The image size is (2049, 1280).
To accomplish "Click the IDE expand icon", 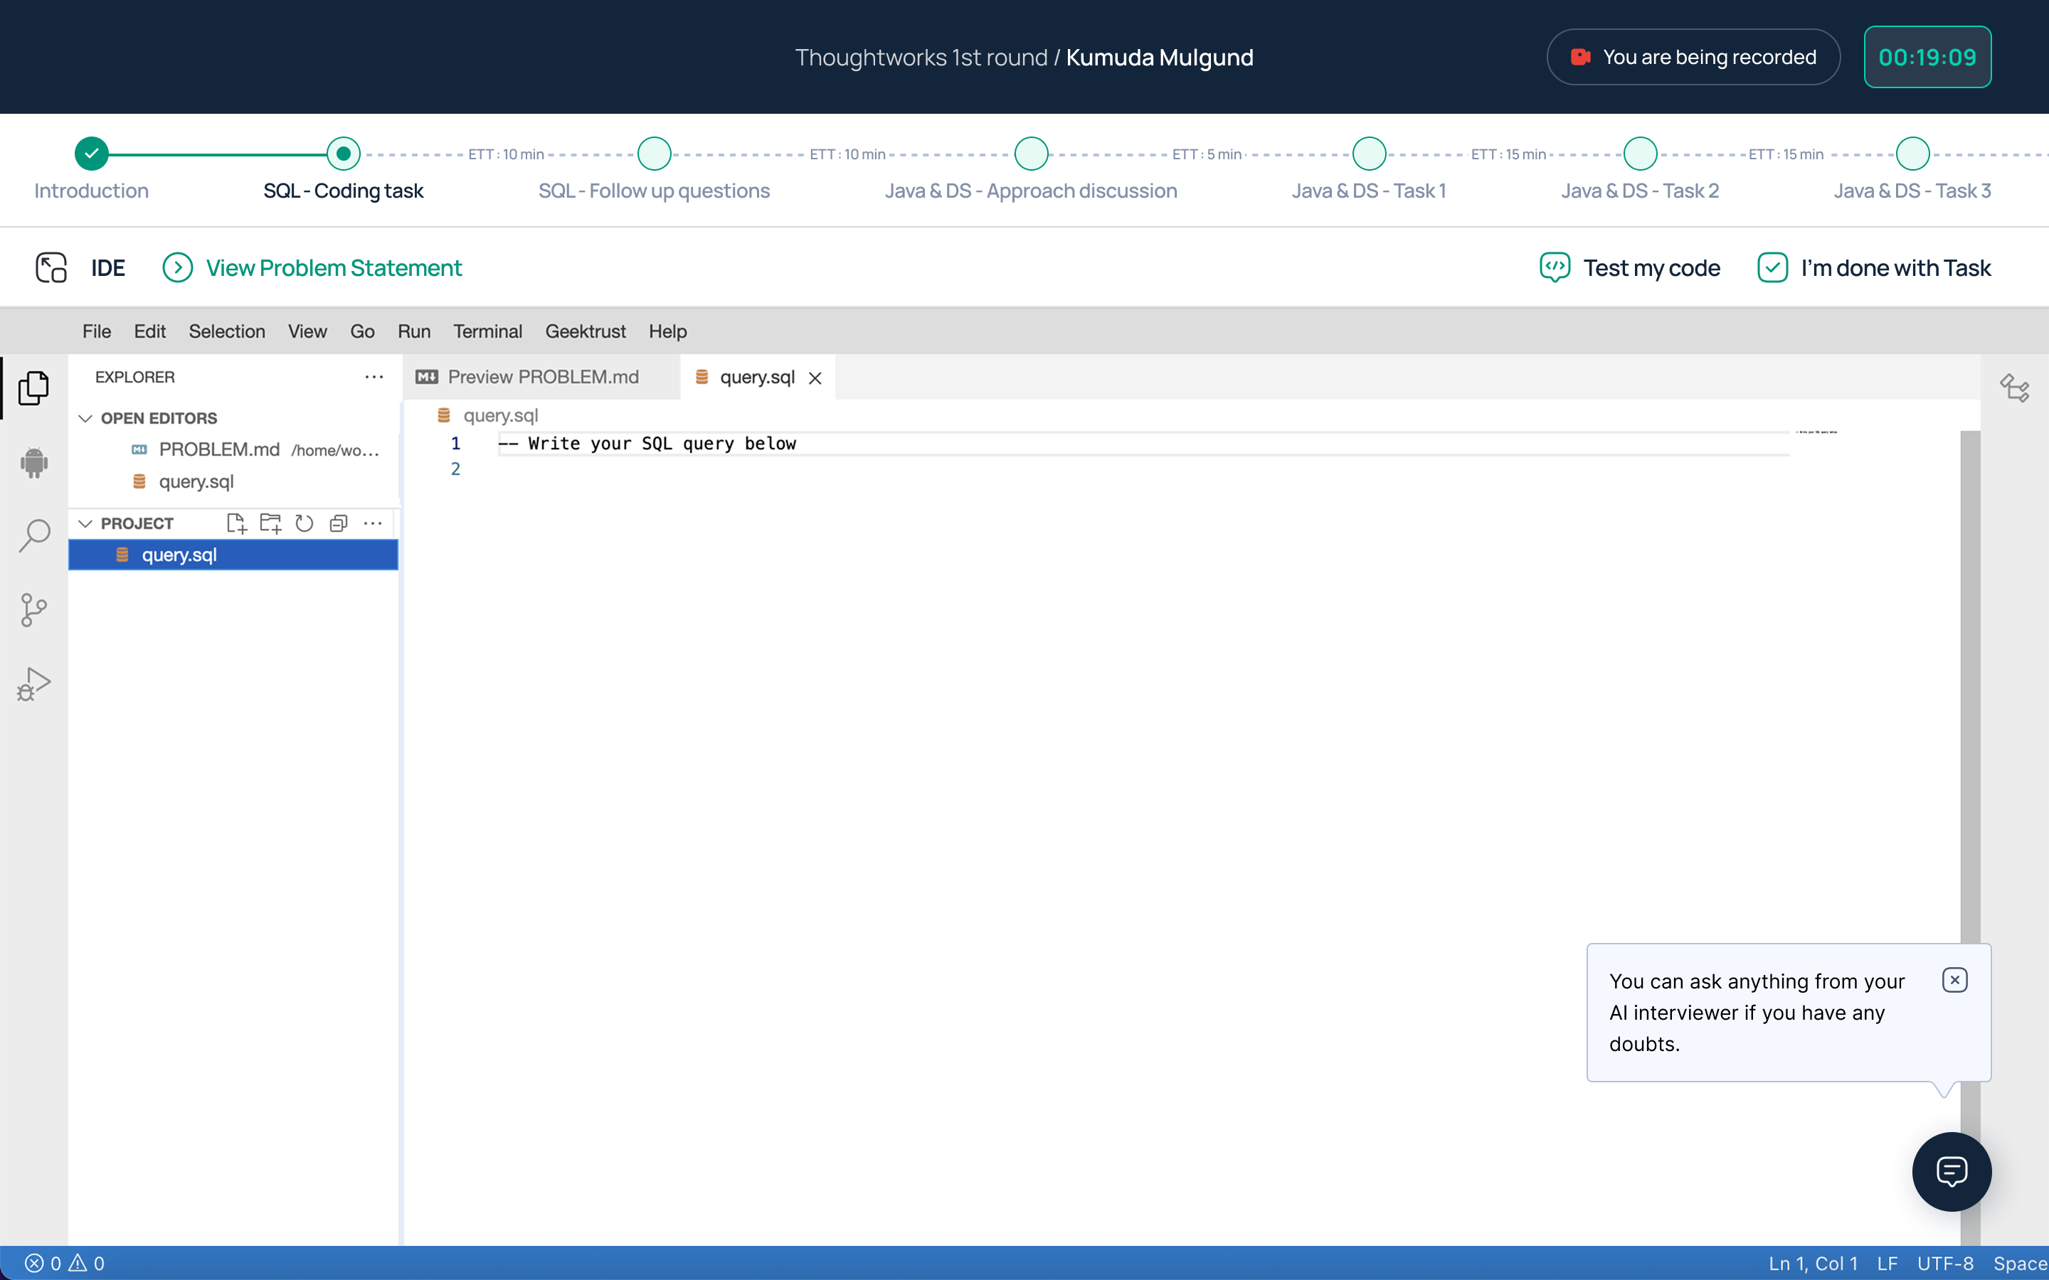I will coord(51,267).
